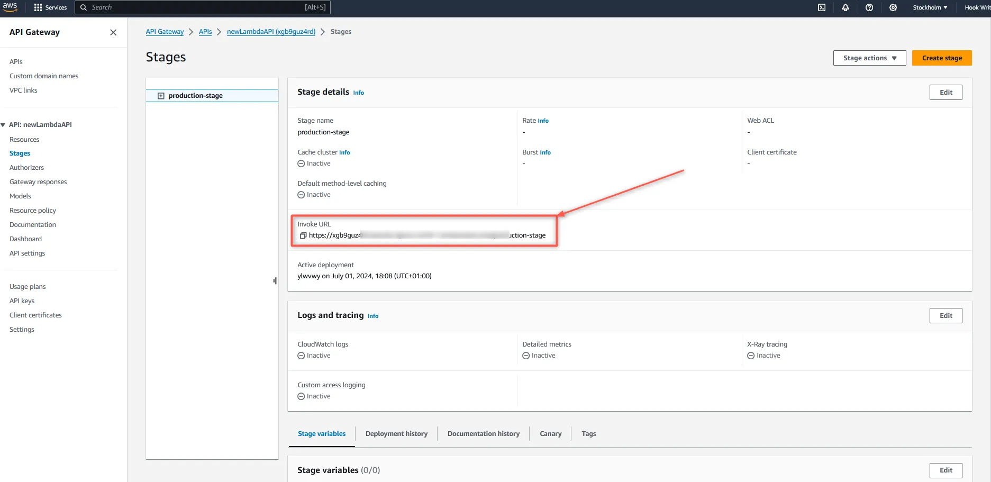Switch to the Deployment history tab
The width and height of the screenshot is (991, 482).
click(396, 434)
